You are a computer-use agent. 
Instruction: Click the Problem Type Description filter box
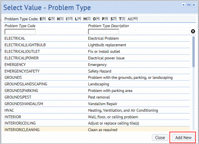[x=104, y=31]
